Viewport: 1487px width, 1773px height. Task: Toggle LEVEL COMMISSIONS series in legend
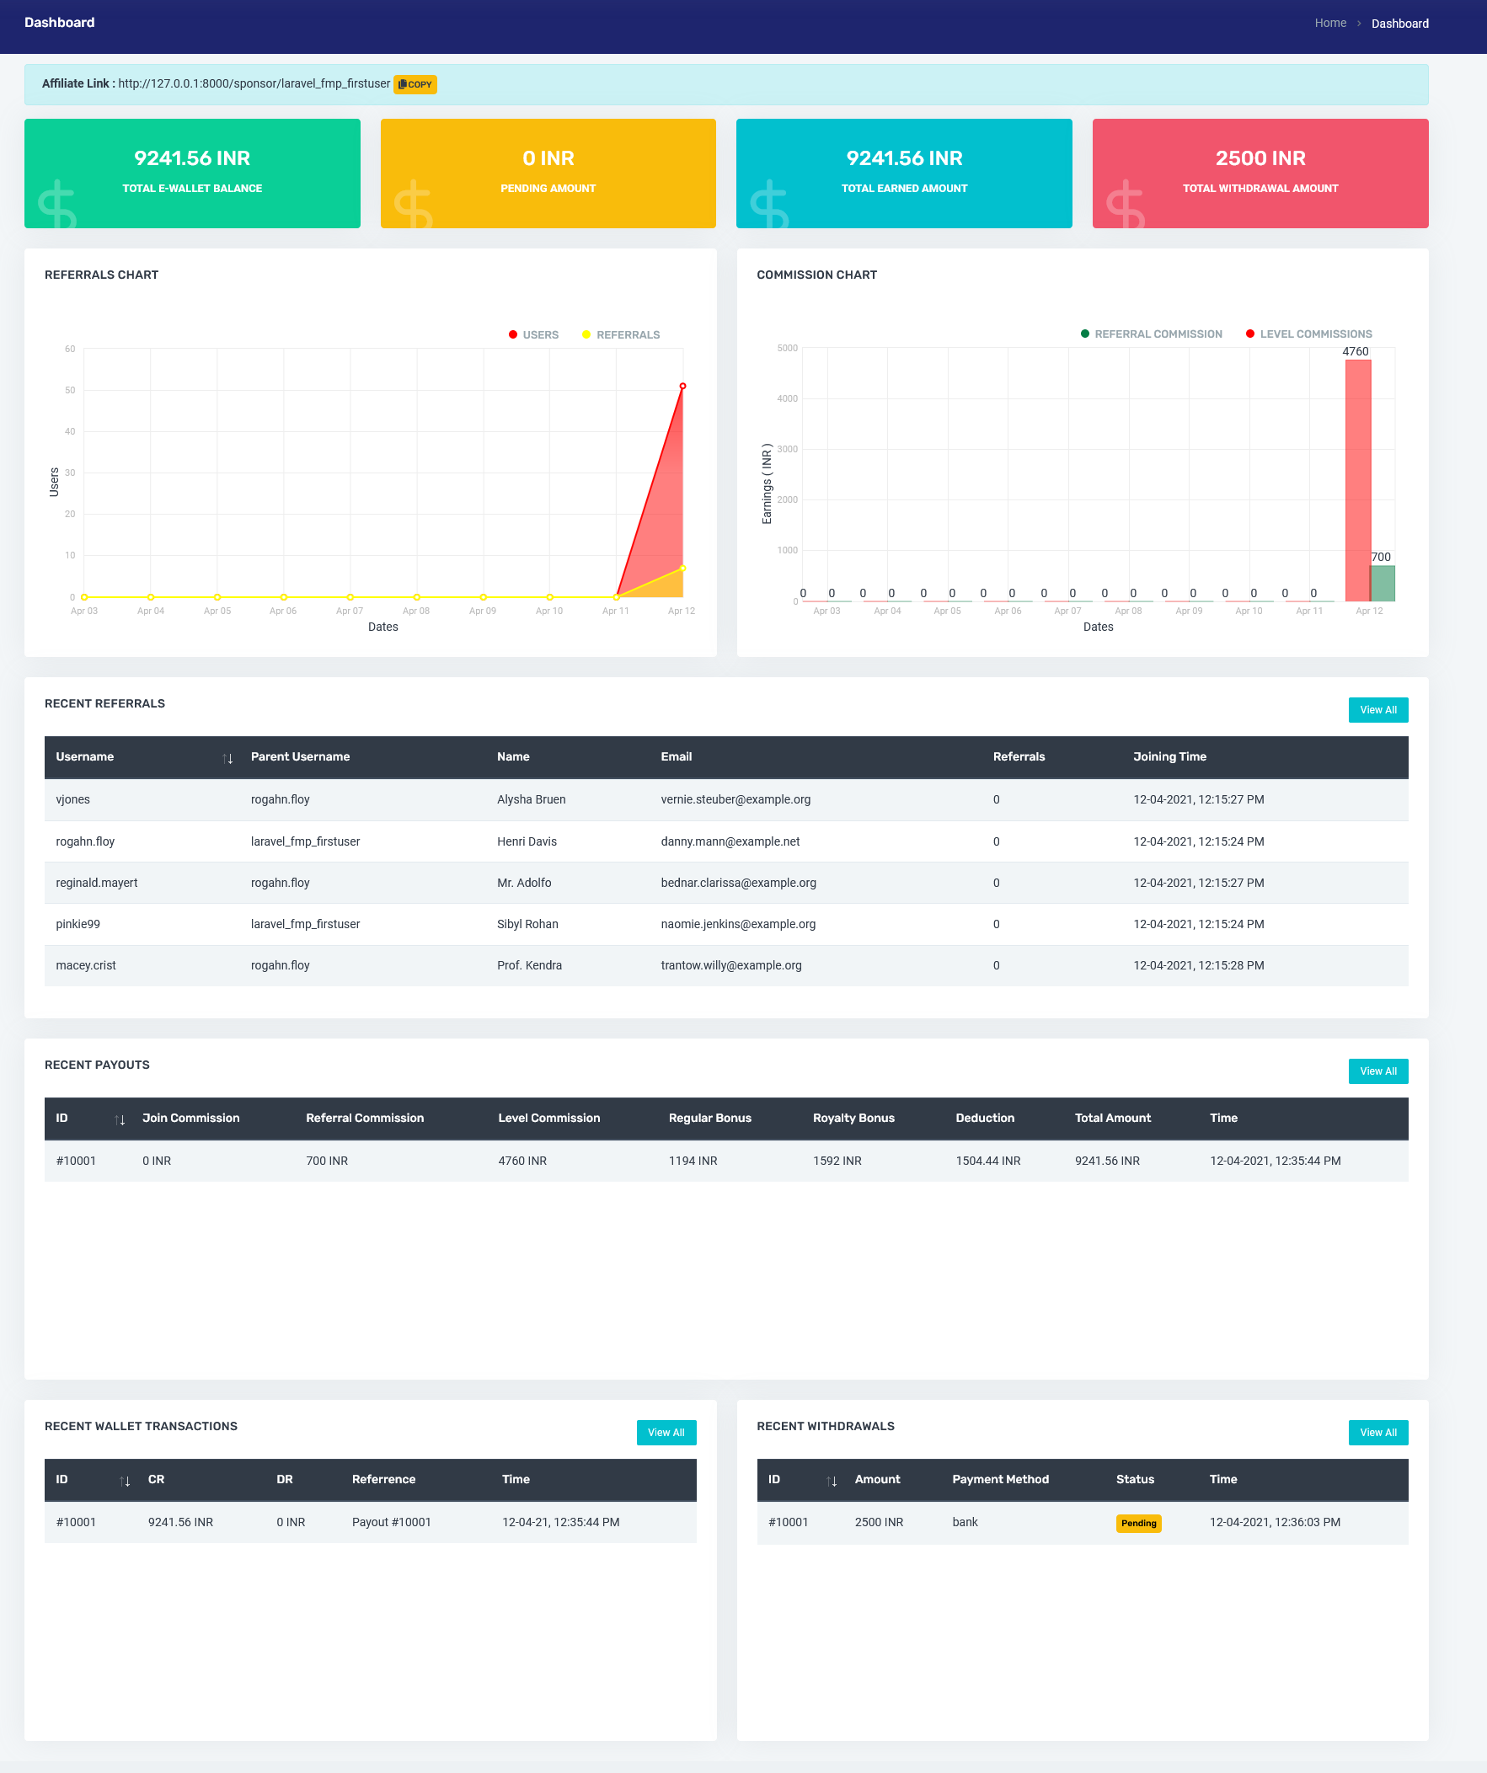pyautogui.click(x=1309, y=334)
